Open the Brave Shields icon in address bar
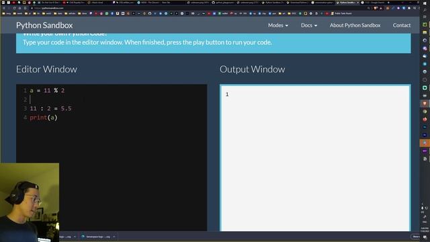The image size is (430, 242). coord(375,8)
